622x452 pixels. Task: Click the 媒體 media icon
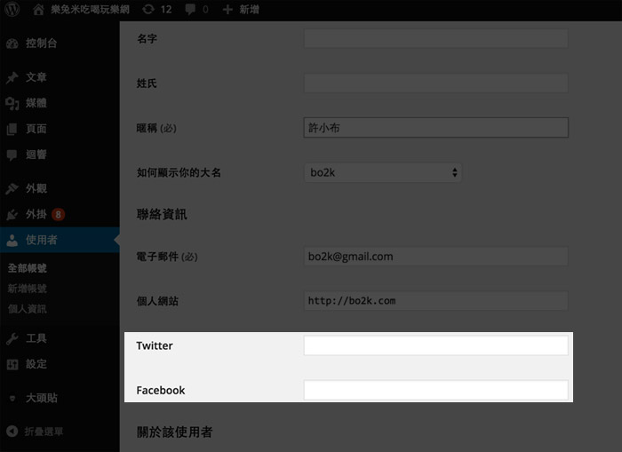click(12, 103)
